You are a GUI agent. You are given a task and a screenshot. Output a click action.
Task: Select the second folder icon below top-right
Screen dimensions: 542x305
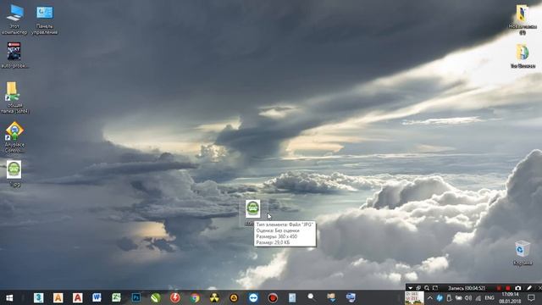point(523,56)
